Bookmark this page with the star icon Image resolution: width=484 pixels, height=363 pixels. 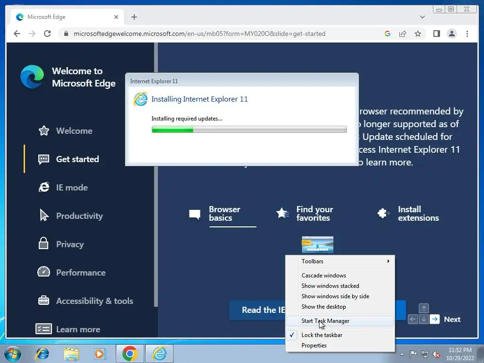click(418, 34)
